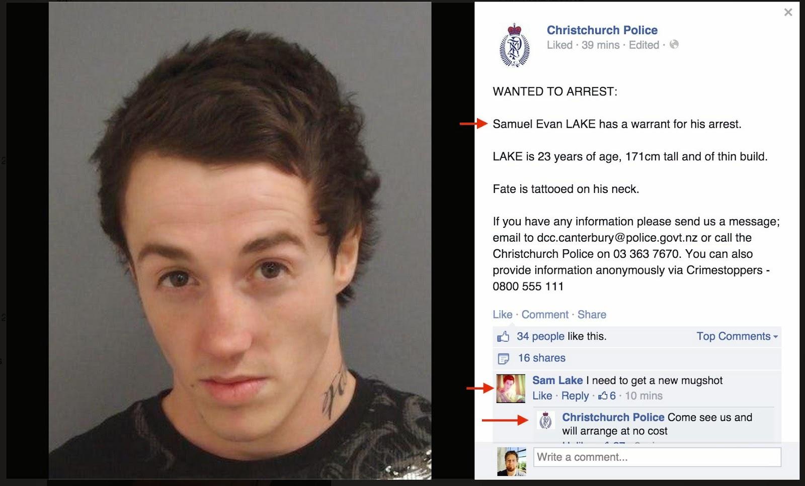The width and height of the screenshot is (805, 486).
Task: Click the small police crest in reply
Action: [546, 421]
